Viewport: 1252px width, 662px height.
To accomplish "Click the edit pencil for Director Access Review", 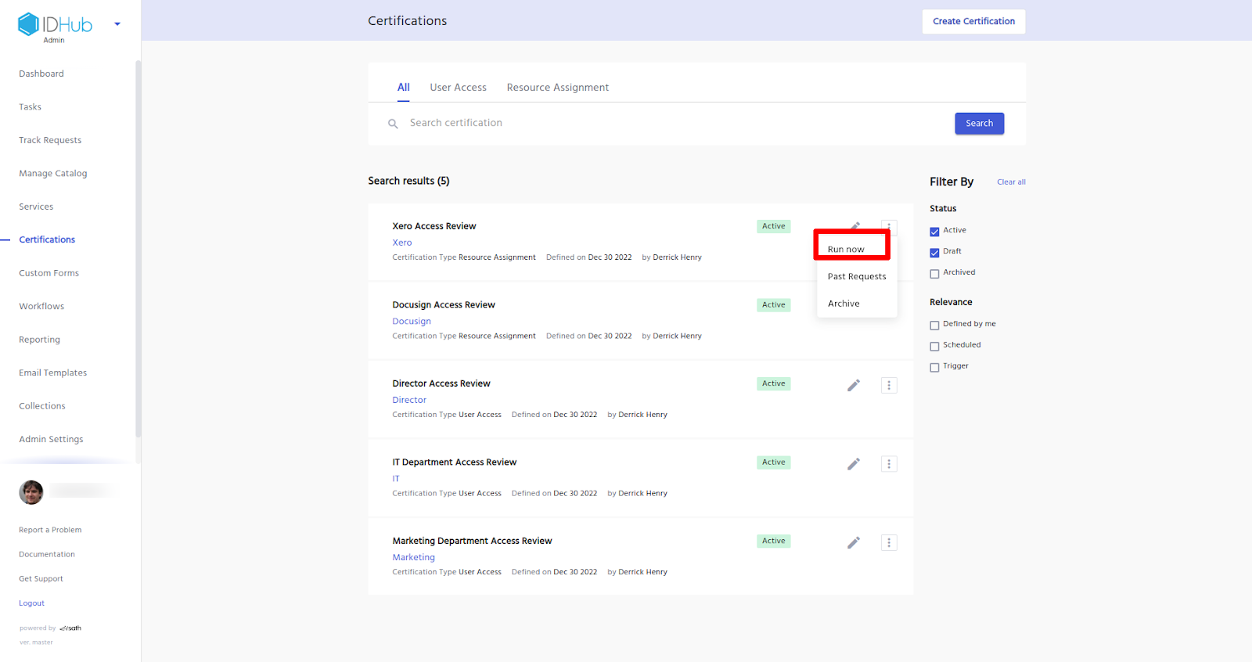I will [x=854, y=385].
